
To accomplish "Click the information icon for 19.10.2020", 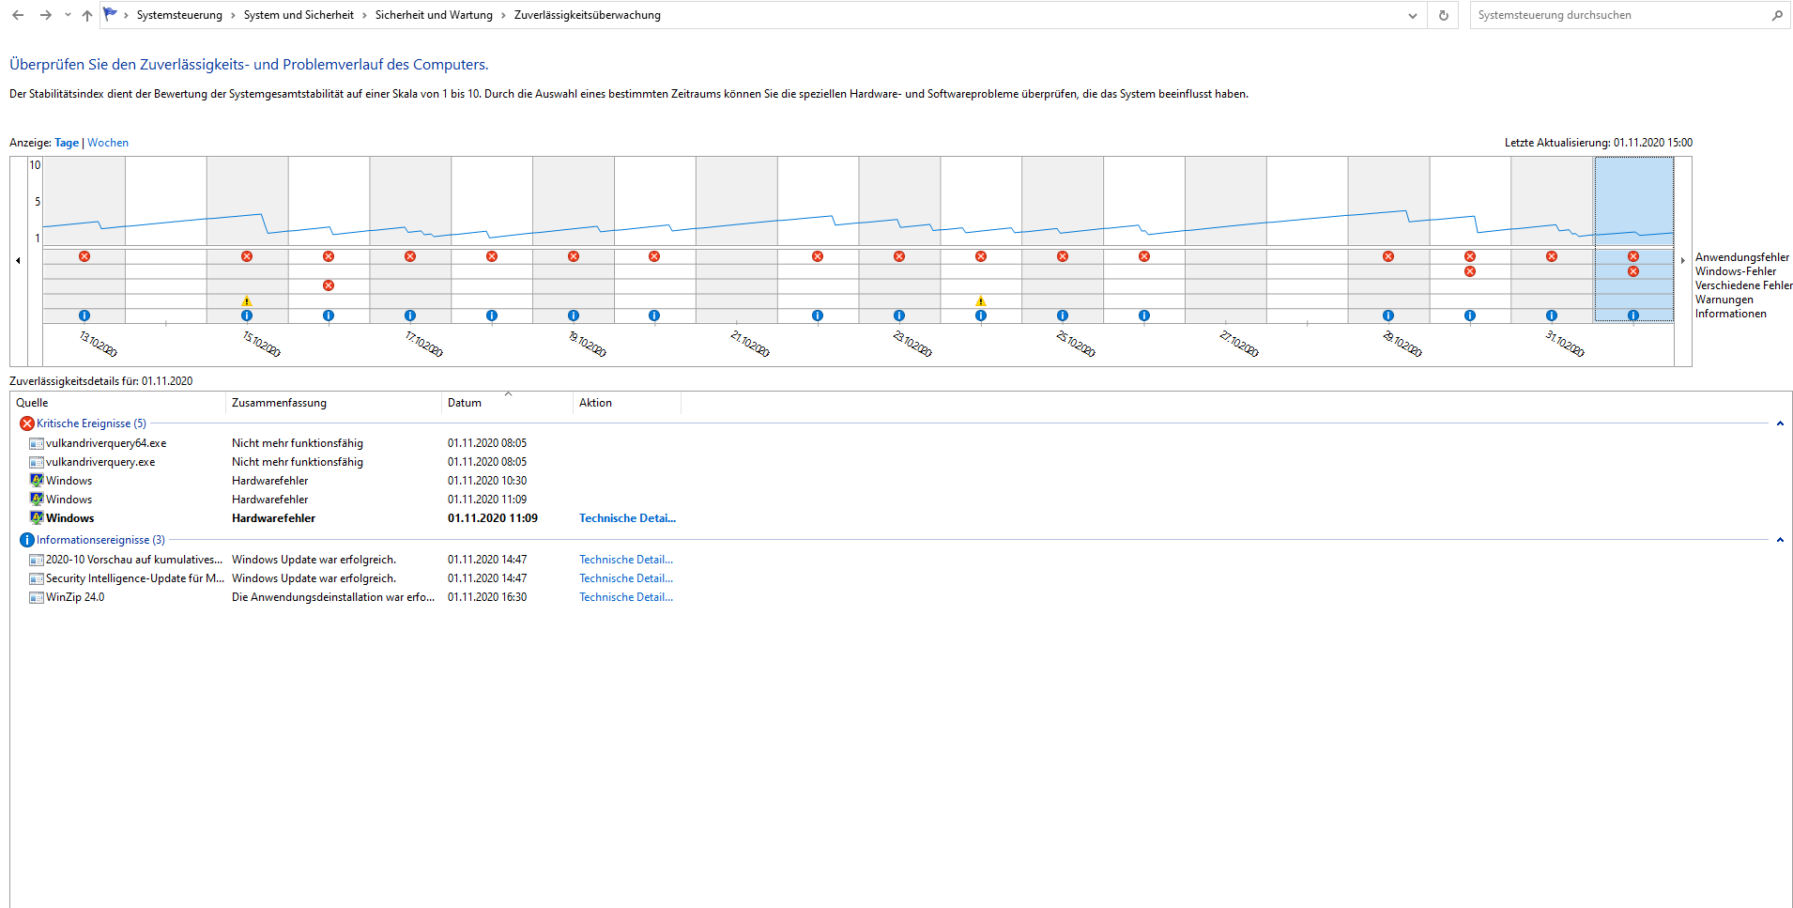I will pyautogui.click(x=574, y=315).
